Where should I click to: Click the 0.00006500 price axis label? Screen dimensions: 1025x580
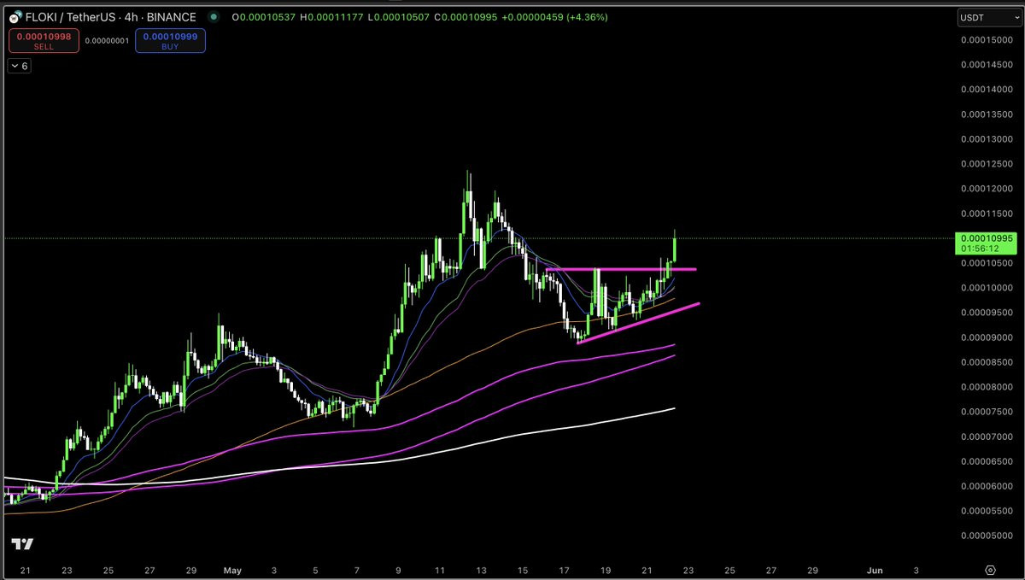point(987,462)
